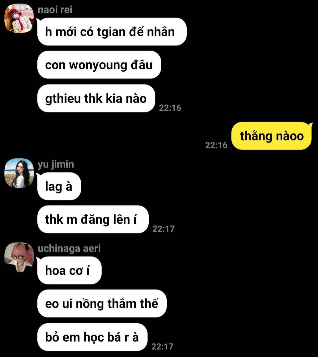Tap the sender name yu jimin
This screenshot has width=318, height=357.
(56, 165)
